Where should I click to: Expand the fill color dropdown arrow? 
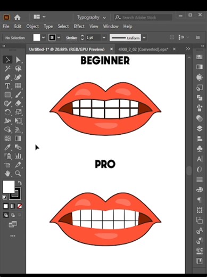click(x=43, y=38)
